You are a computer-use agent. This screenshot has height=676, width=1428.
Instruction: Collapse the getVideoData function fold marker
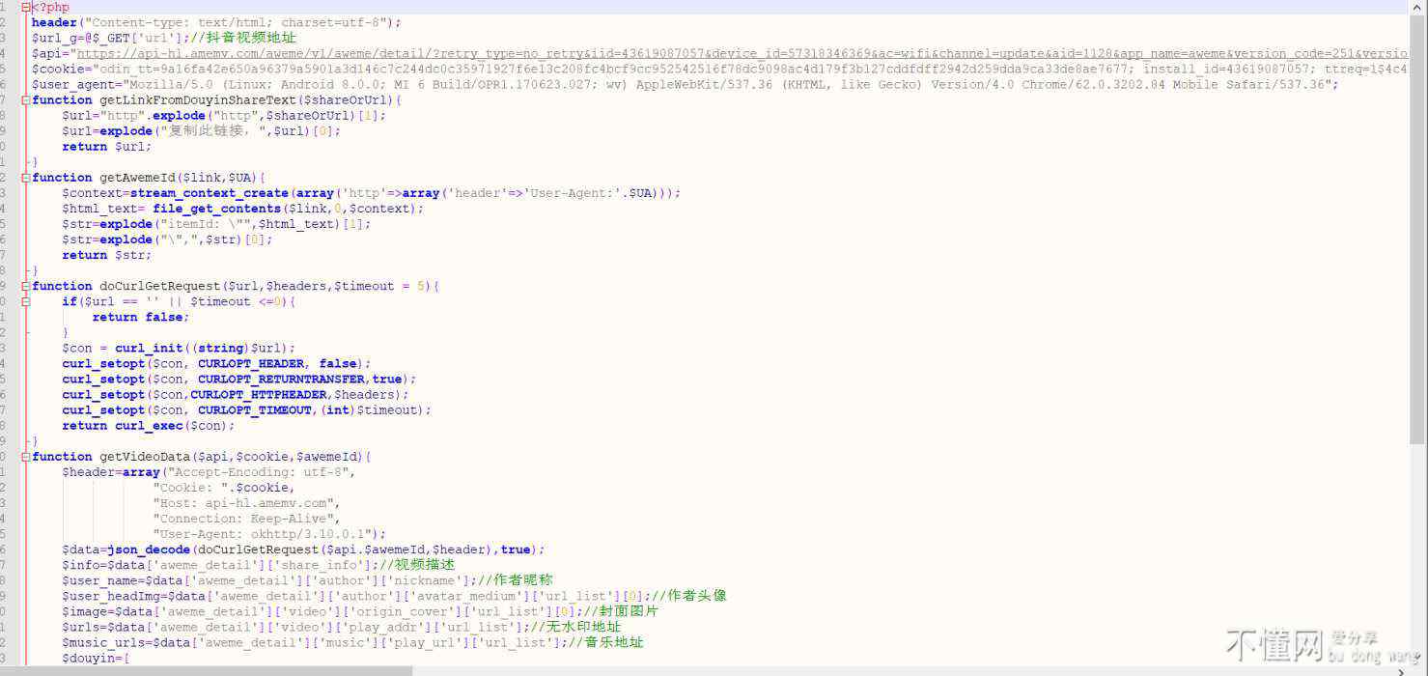tap(25, 457)
